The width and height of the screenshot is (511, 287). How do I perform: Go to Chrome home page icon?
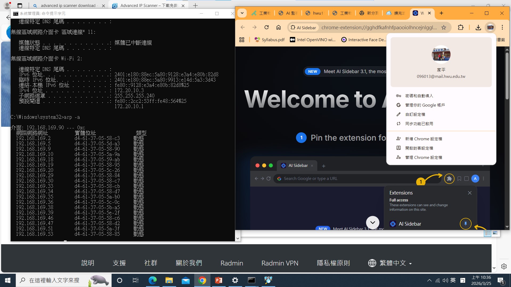click(278, 27)
